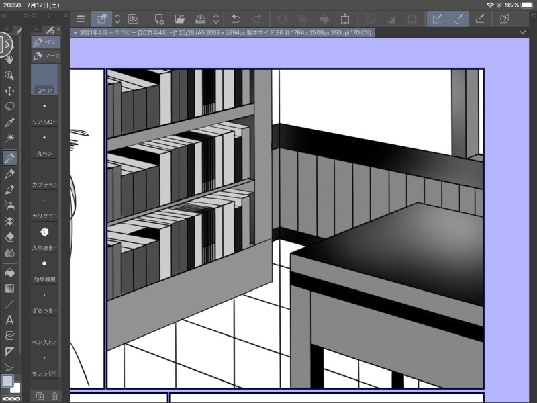Select the マーカー sub tool group tab
This screenshot has width=537, height=403.
[x=46, y=56]
